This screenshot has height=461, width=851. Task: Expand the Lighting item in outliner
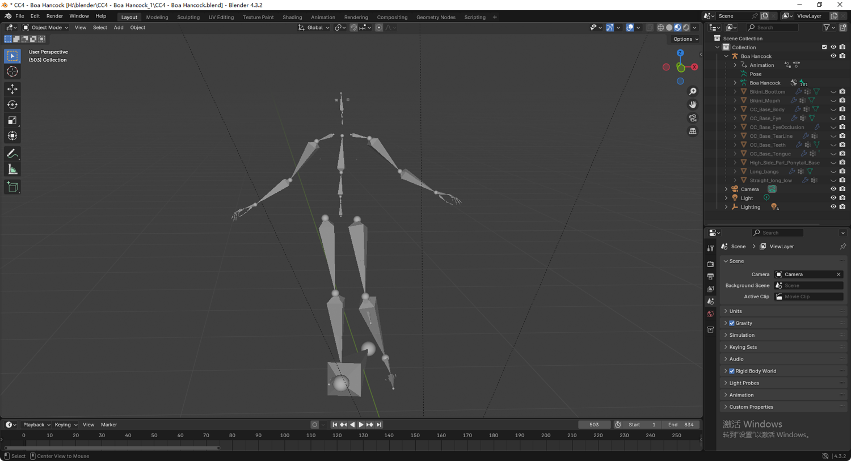pos(726,207)
